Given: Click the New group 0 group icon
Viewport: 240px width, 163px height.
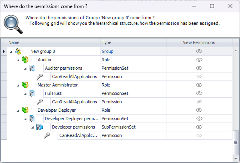Looking at the screenshot, I should tap(18, 51).
